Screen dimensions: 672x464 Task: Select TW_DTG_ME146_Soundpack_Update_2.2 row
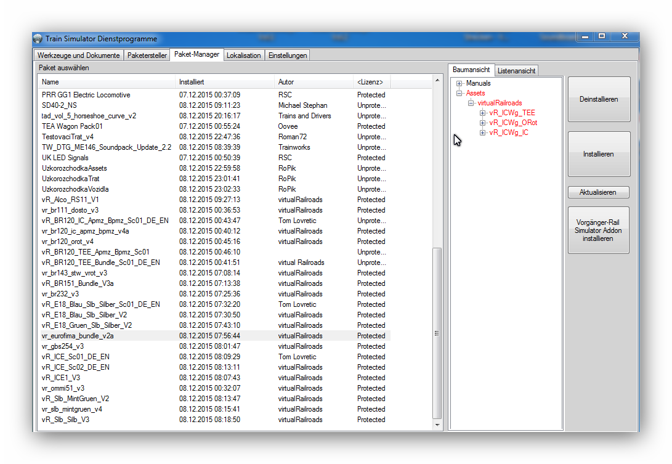tap(214, 147)
